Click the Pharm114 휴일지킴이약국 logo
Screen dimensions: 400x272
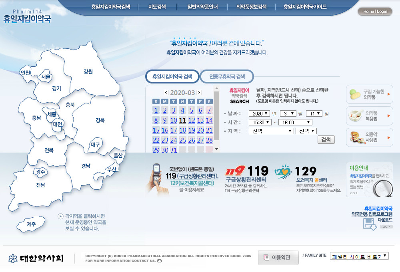(27, 16)
